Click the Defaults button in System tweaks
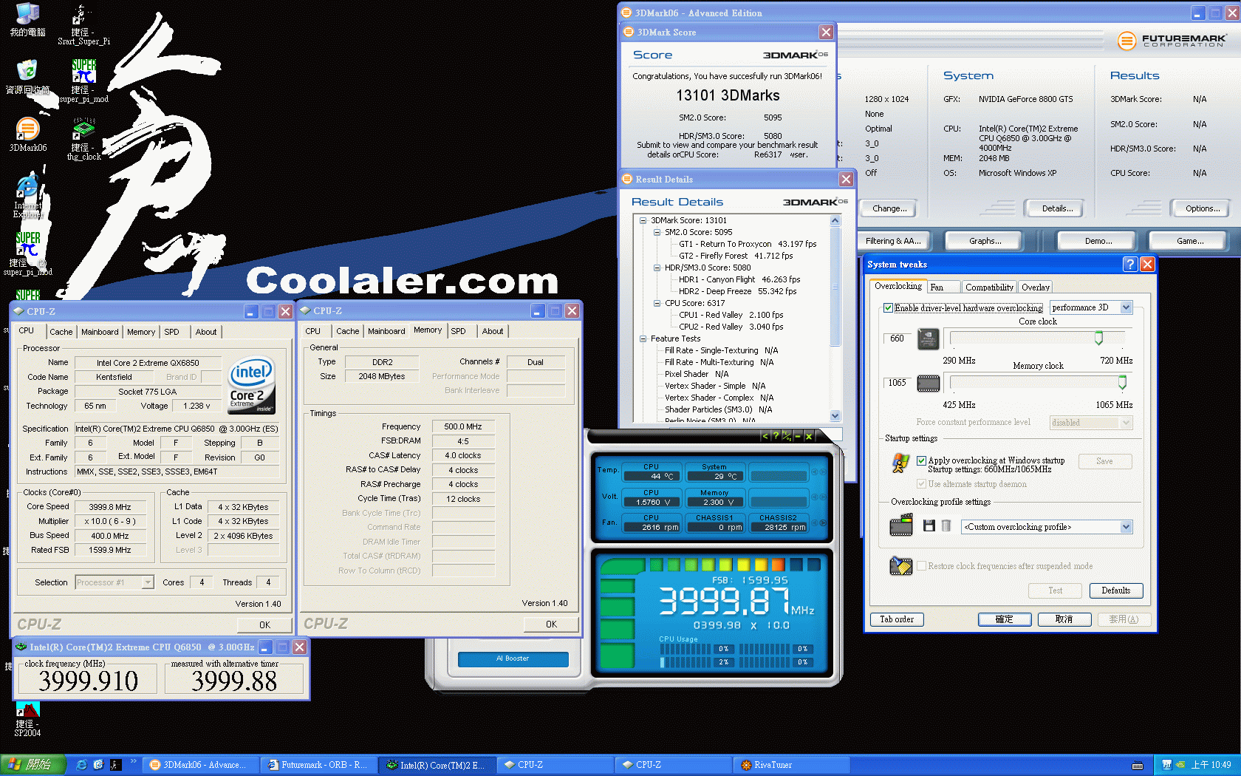Viewport: 1241px width, 776px height. tap(1115, 590)
